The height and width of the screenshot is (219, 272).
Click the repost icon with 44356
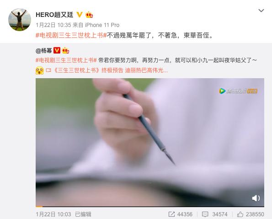pyautogui.click(x=181, y=214)
